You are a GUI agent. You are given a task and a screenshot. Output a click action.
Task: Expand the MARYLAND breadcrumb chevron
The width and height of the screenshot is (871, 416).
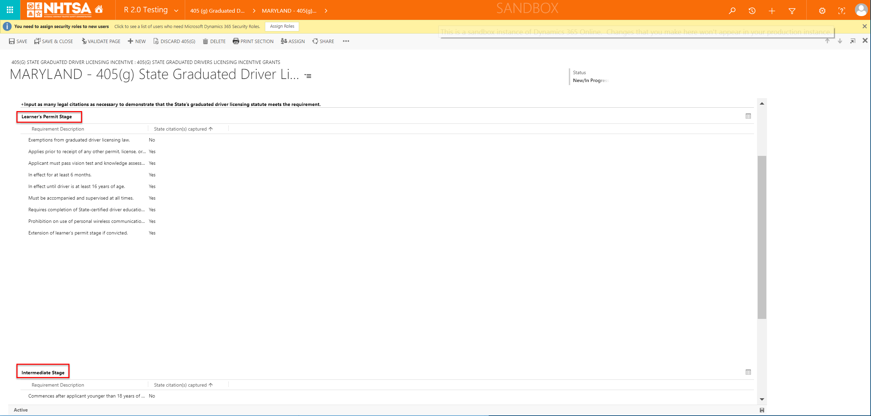coord(326,11)
